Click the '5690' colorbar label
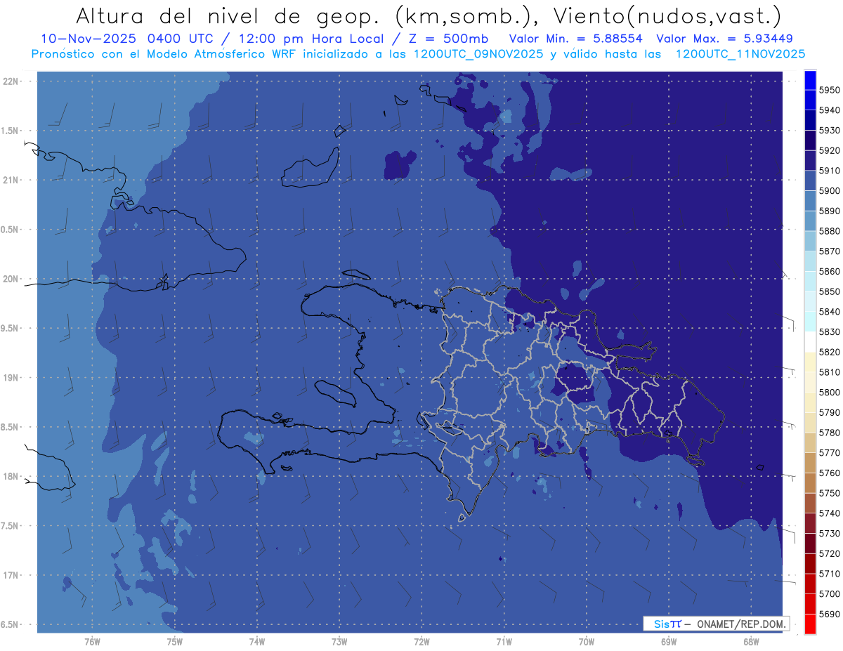Image resolution: width=843 pixels, height=651 pixels. pyautogui.click(x=829, y=614)
